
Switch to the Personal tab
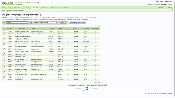[x=27, y=8]
